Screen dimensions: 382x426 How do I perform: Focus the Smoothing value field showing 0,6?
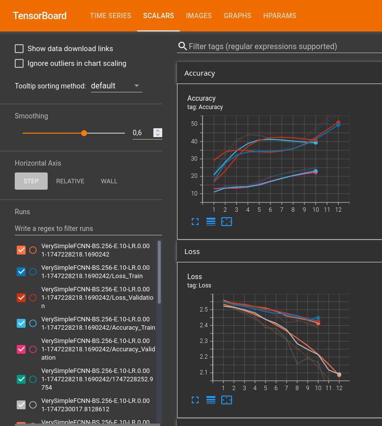[x=143, y=133]
